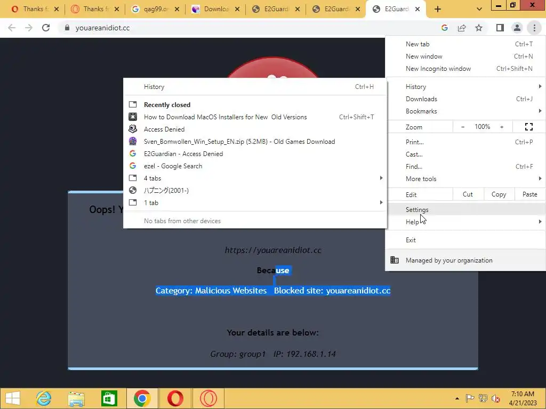The height and width of the screenshot is (409, 546).
Task: Click Copy in Edit row
Action: [x=499, y=194]
